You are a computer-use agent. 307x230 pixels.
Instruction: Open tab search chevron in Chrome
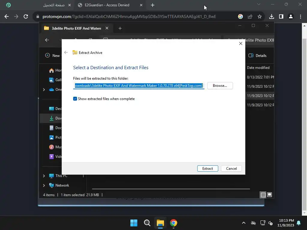(259, 4)
